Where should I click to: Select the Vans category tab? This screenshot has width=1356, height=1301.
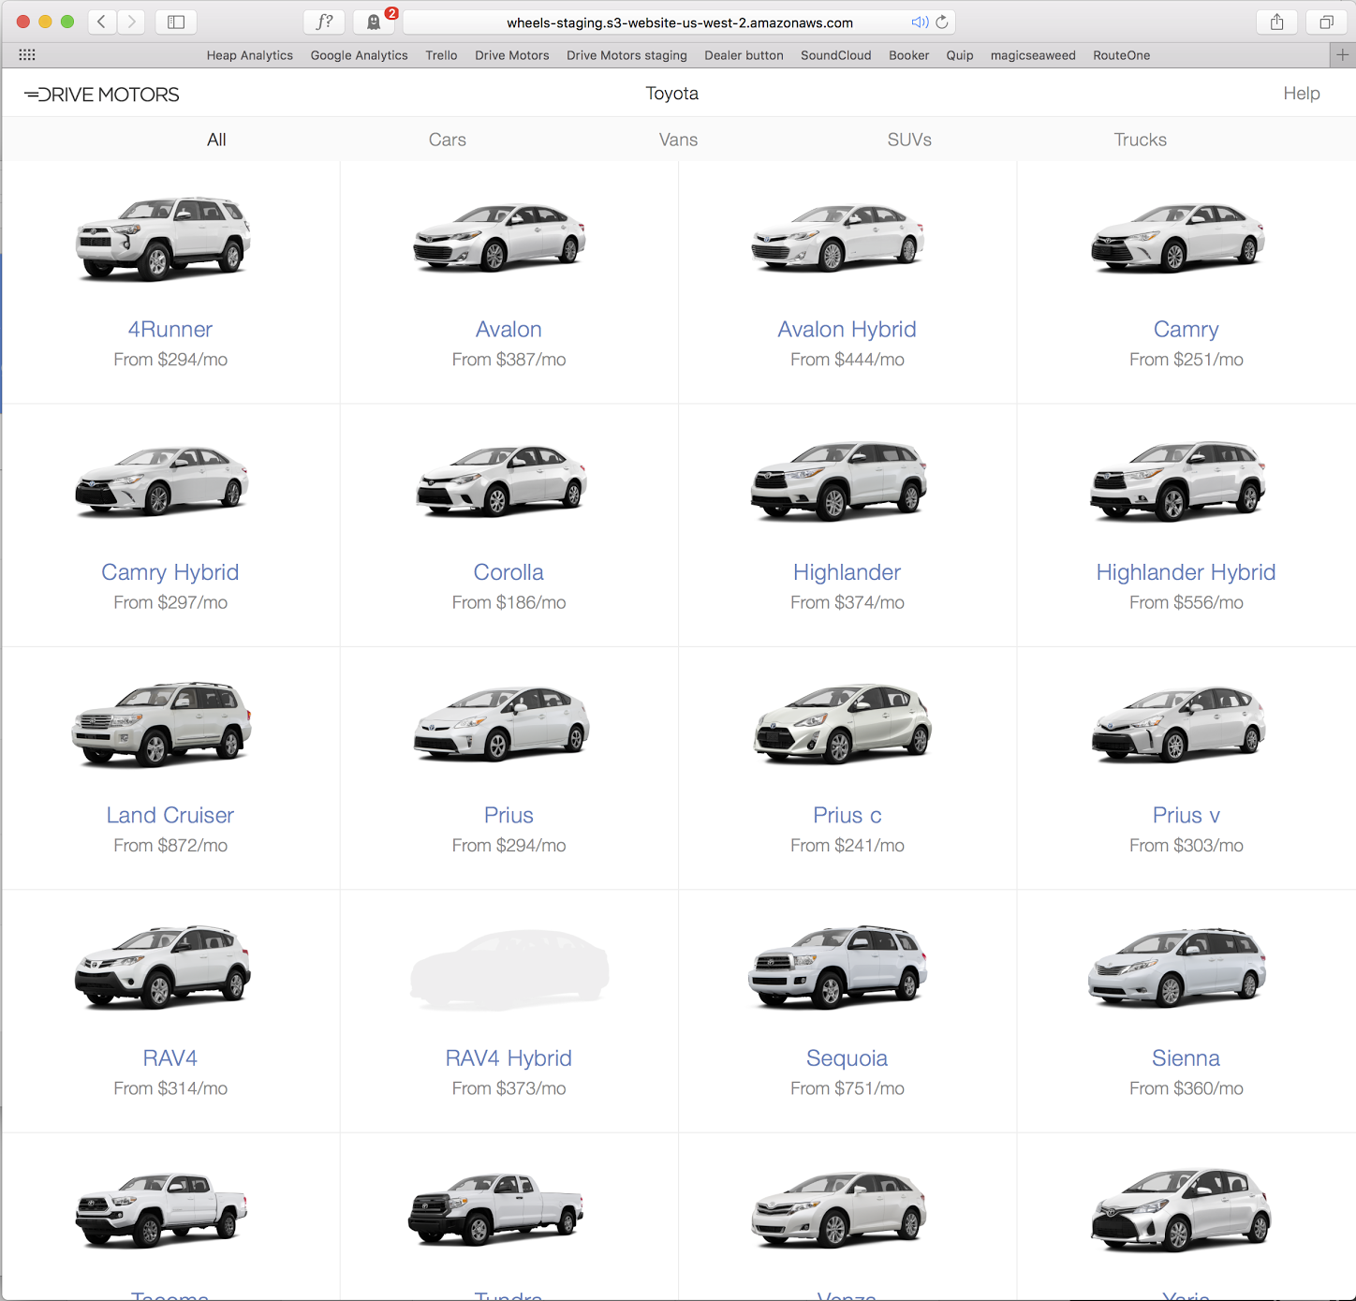[678, 139]
